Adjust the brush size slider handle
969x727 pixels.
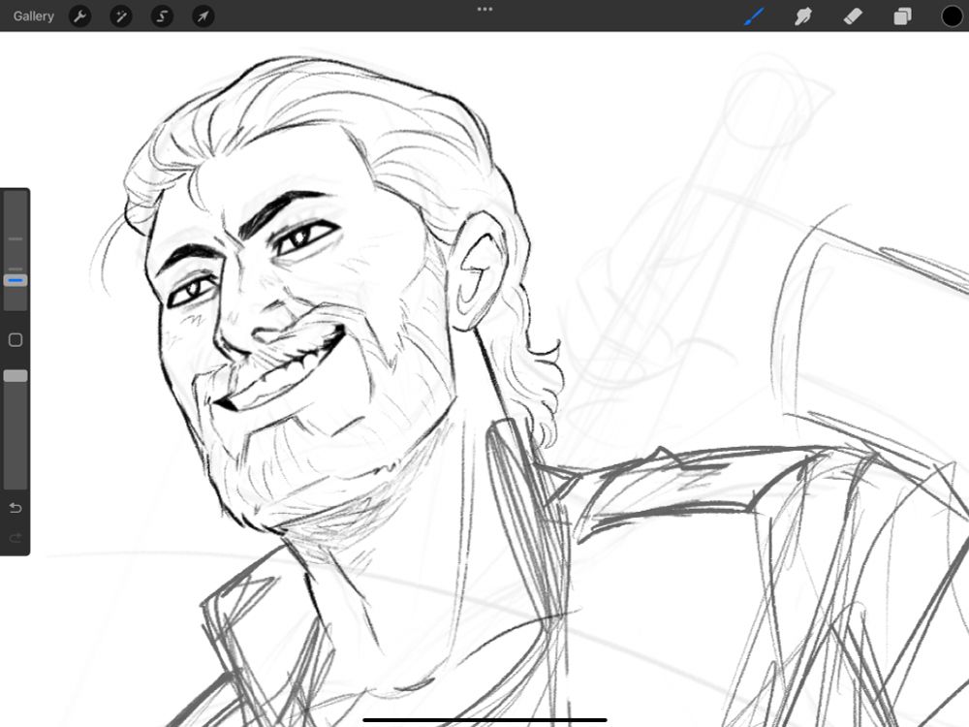coord(16,281)
